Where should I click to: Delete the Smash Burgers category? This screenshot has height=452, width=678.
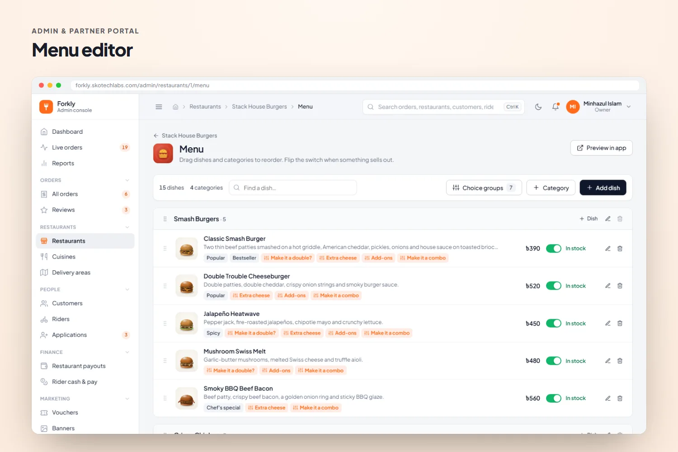pyautogui.click(x=620, y=219)
